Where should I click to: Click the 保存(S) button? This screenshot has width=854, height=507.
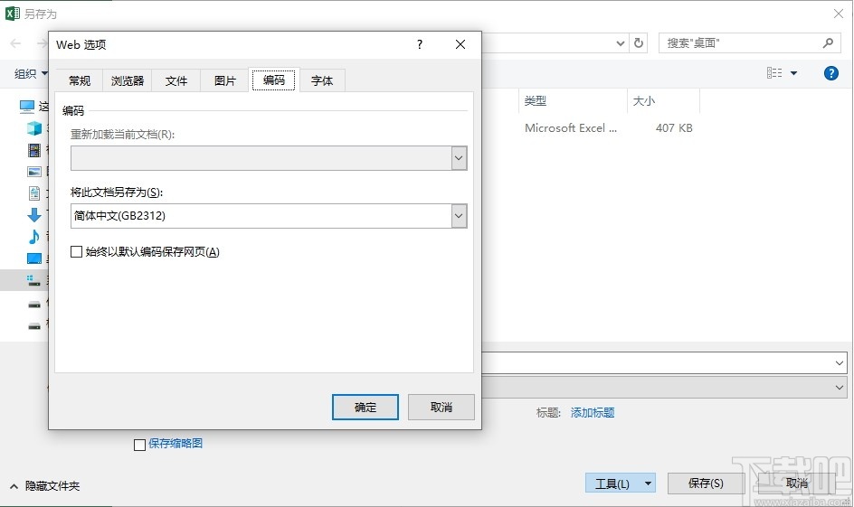706,484
